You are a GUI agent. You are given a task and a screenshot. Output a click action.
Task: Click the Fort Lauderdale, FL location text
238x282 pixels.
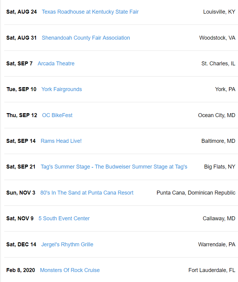[212, 270]
